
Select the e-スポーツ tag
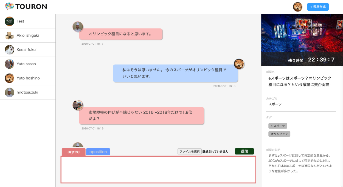point(278,126)
